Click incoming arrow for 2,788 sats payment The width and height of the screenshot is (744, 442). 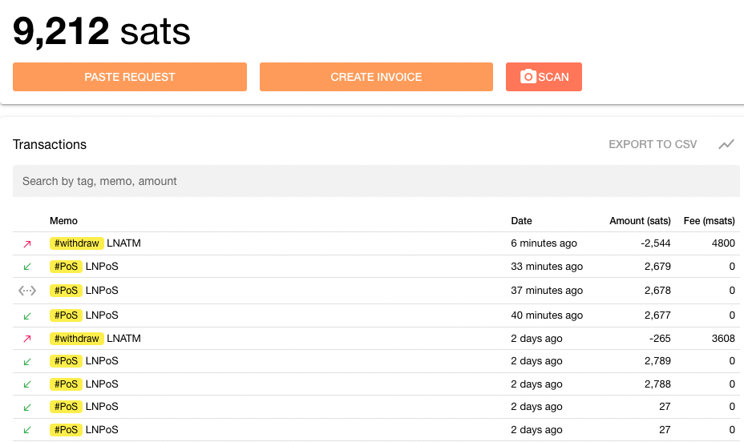(x=27, y=384)
